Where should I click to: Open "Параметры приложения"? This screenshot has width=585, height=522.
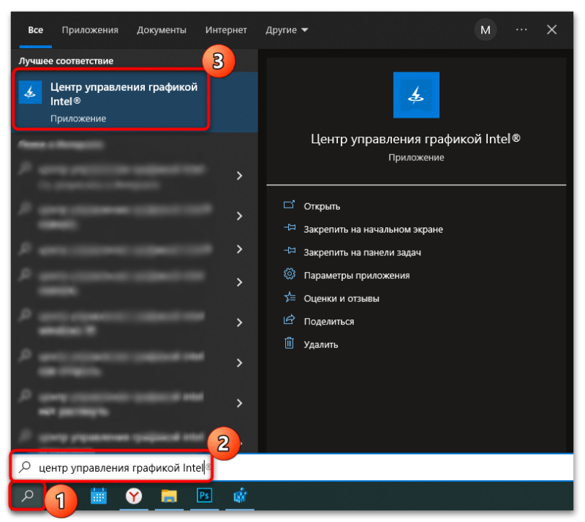(357, 276)
